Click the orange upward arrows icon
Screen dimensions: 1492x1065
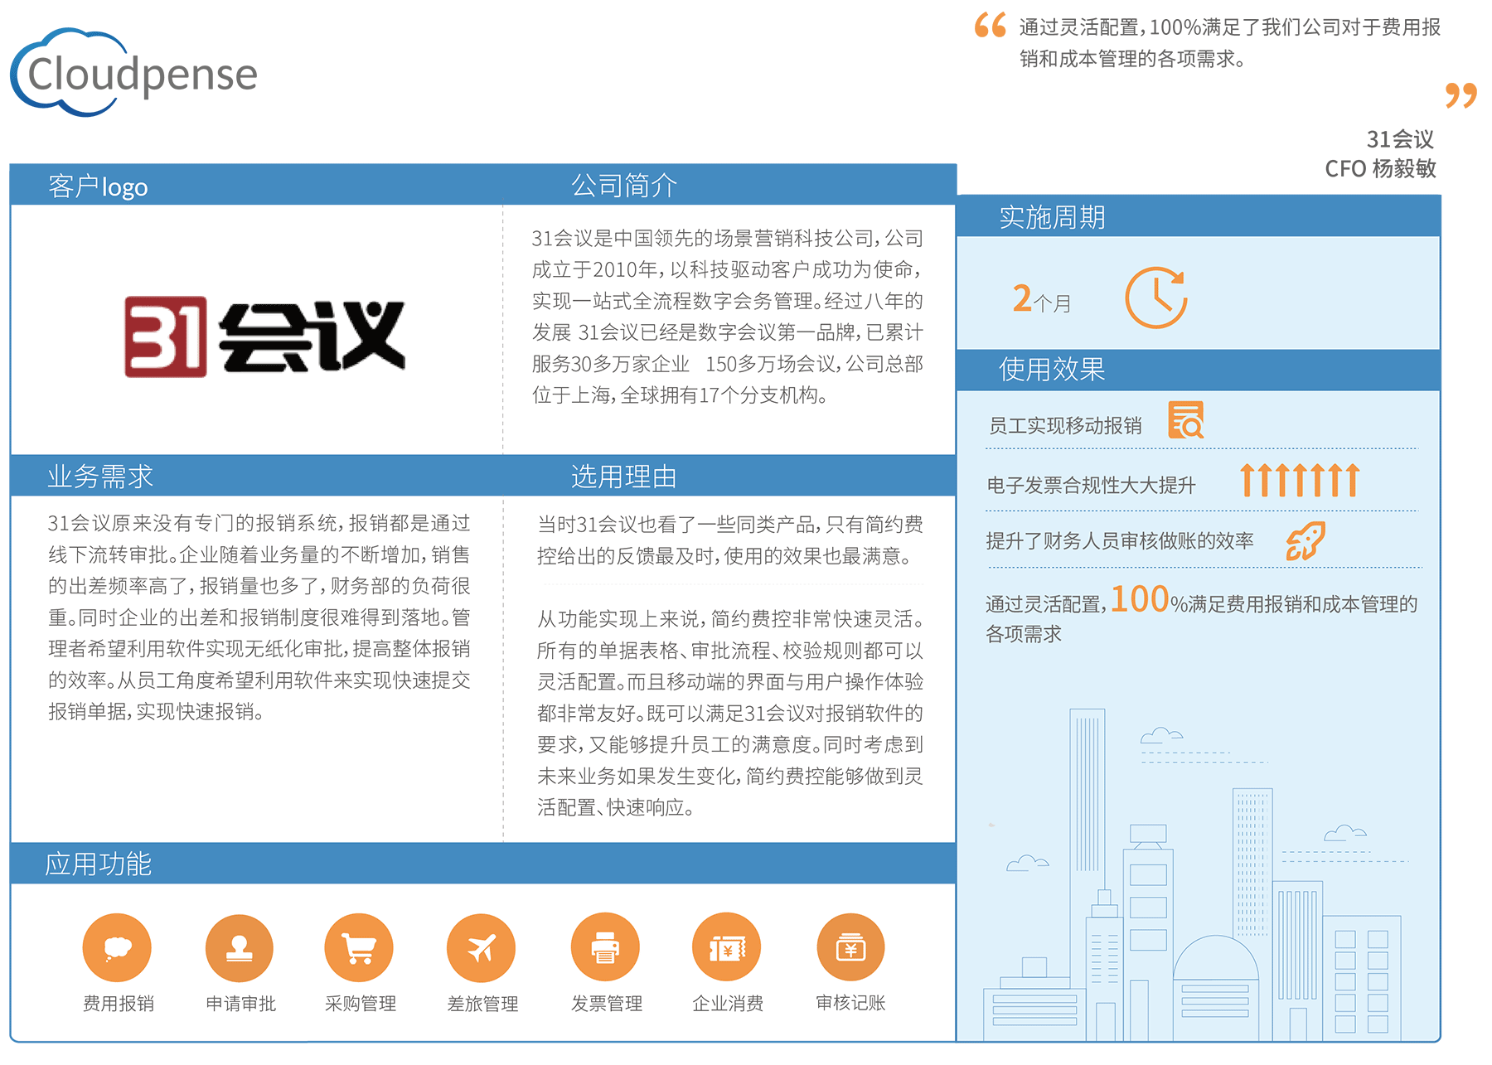[1300, 480]
